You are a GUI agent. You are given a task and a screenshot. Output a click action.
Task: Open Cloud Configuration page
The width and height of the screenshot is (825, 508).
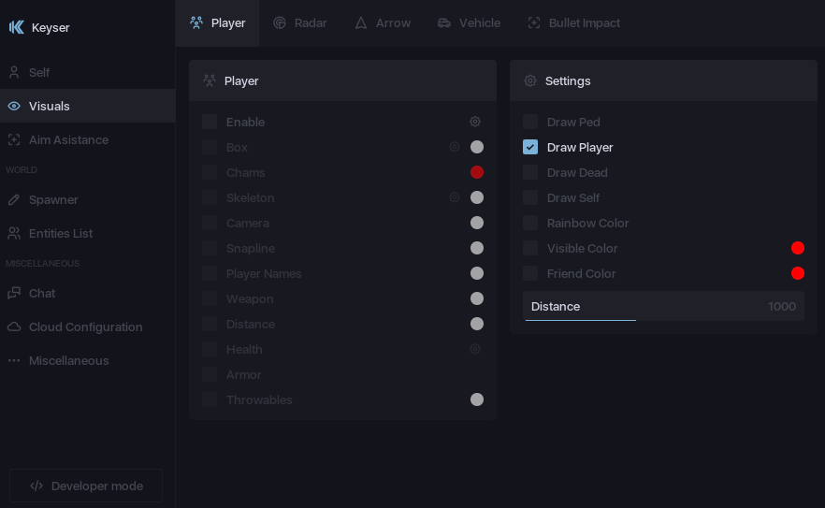[x=85, y=327]
